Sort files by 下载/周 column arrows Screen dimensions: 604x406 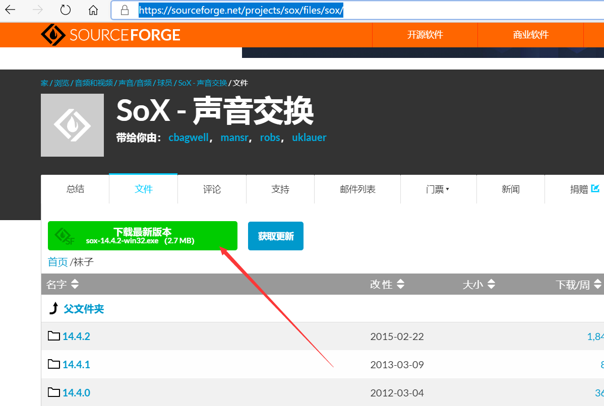pos(597,284)
